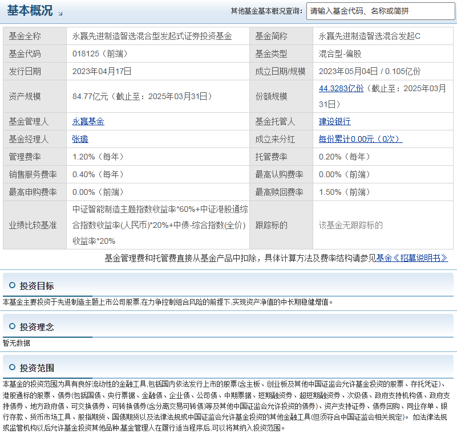This screenshot has width=457, height=434.
Task: Focus the fund code search input field
Action: pyautogui.click(x=381, y=11)
